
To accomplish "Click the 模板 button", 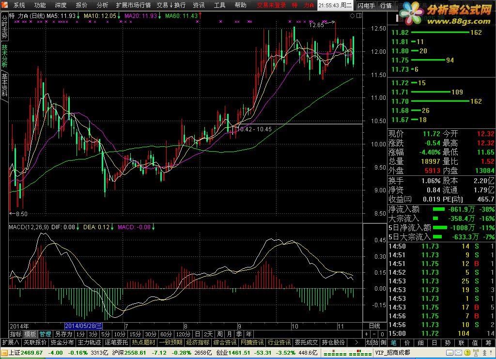I will tap(31, 334).
